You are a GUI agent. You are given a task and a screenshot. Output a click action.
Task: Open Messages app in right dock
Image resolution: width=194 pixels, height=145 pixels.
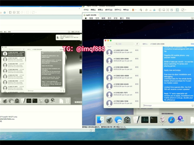coord(118,120)
